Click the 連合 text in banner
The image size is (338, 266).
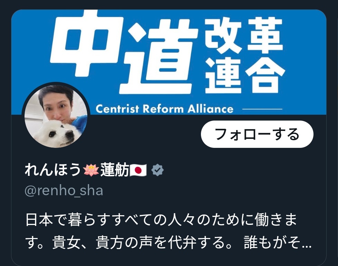pyautogui.click(x=245, y=75)
